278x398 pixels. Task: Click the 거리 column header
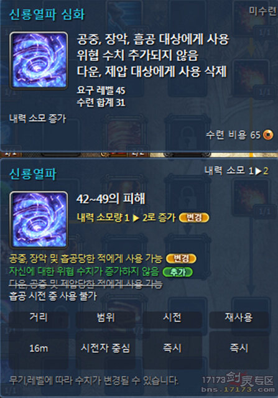[x=39, y=317]
